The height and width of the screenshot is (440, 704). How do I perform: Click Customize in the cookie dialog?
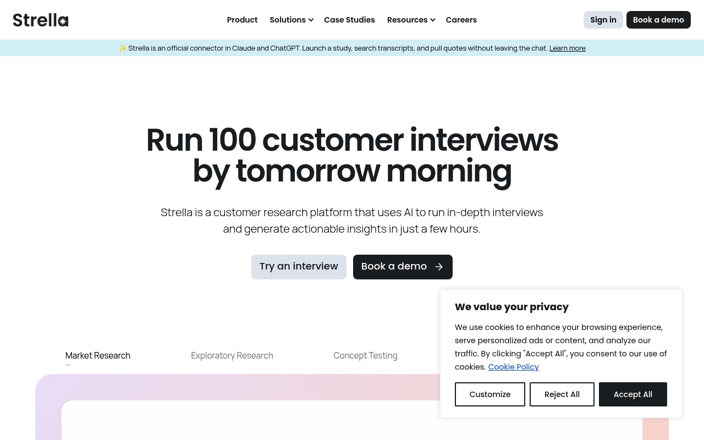pyautogui.click(x=490, y=394)
